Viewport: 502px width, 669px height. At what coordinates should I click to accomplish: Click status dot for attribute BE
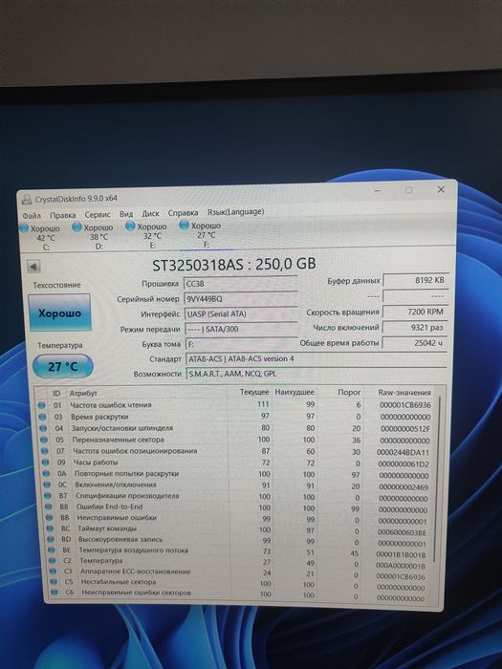[x=52, y=550]
